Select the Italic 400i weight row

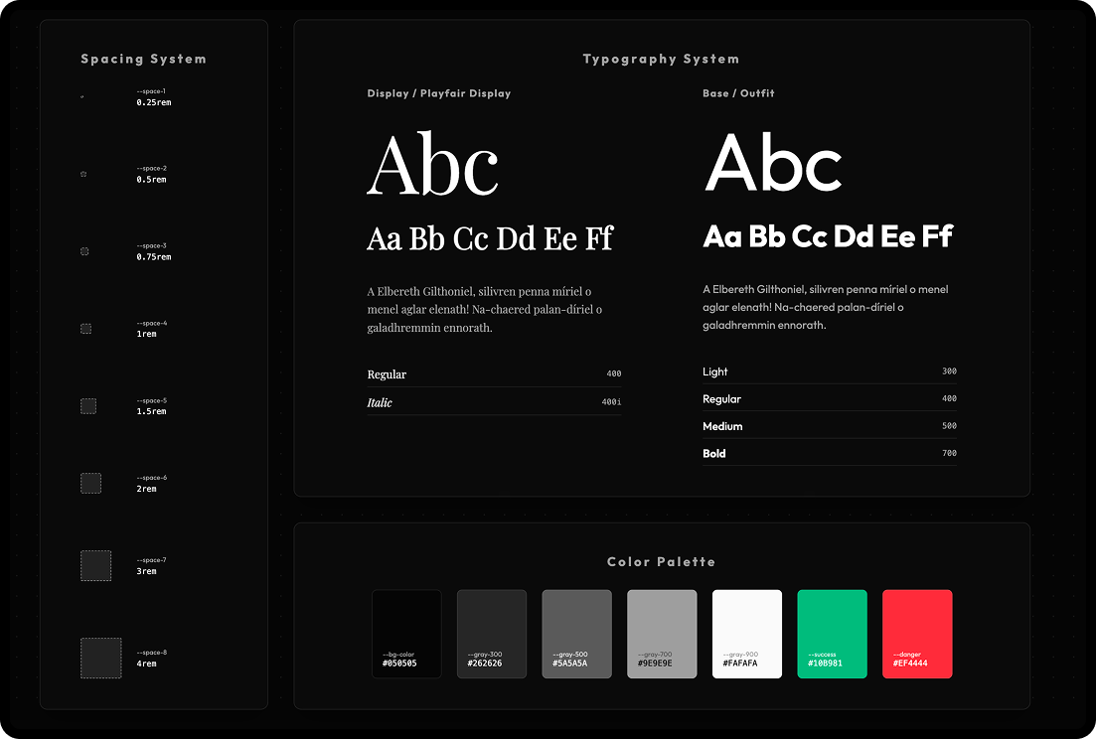[494, 402]
